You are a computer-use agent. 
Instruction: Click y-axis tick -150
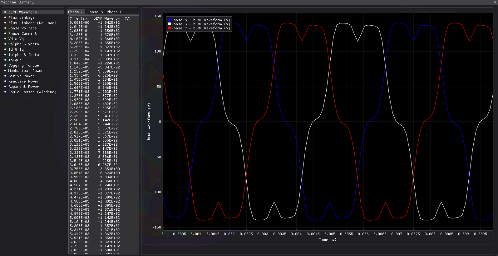pos(157,227)
